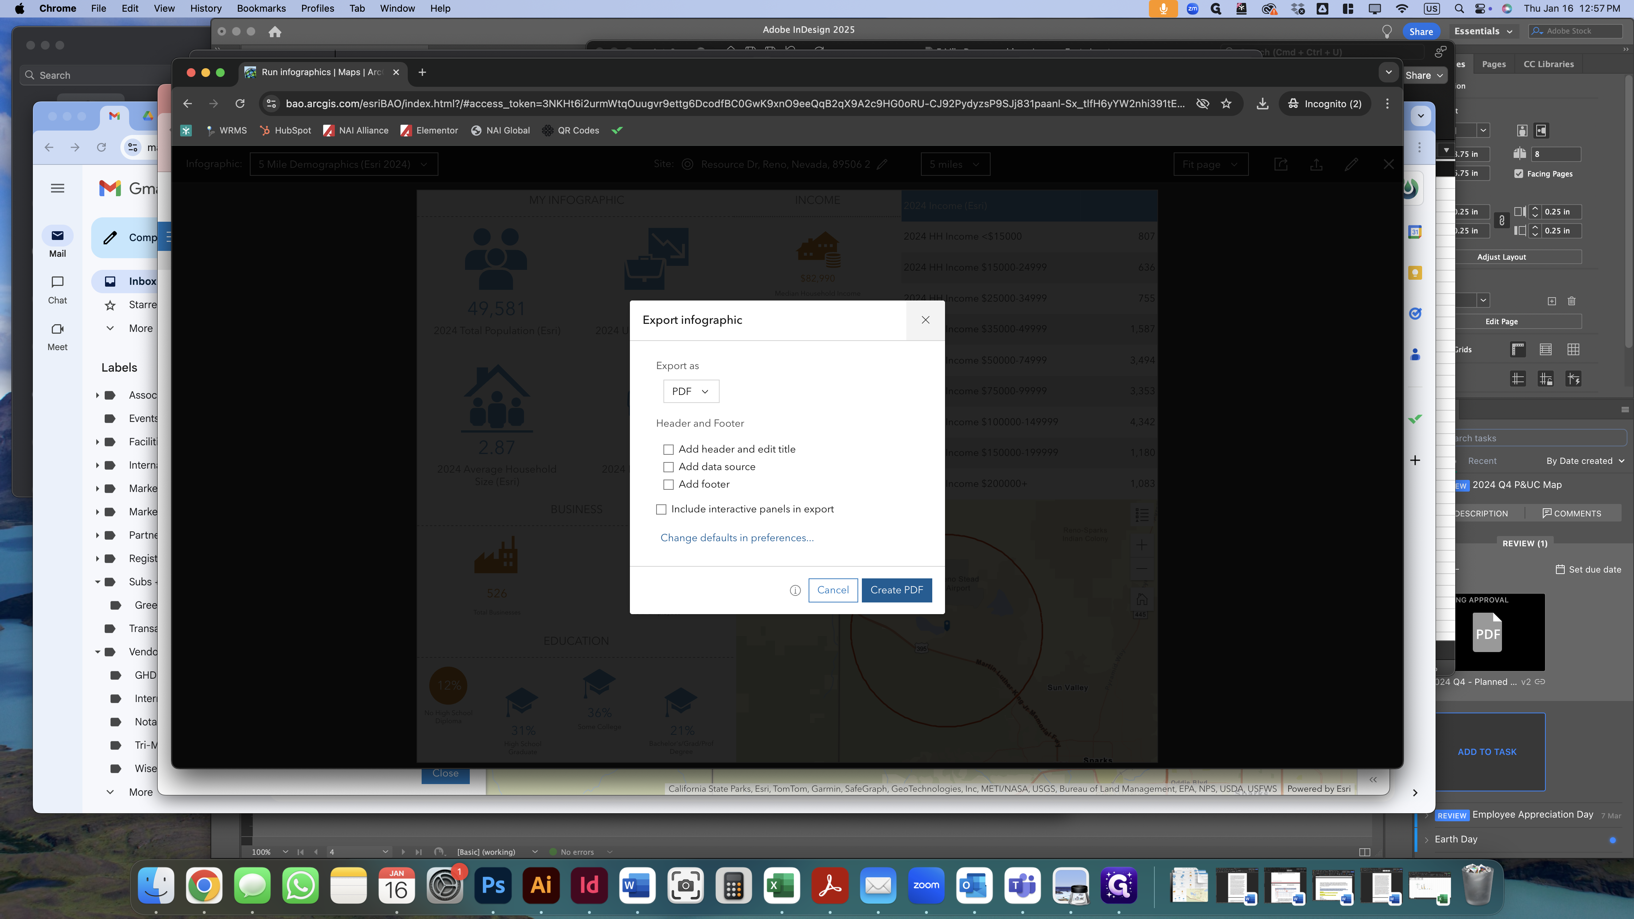Click ADD TO TASK button

pyautogui.click(x=1487, y=752)
